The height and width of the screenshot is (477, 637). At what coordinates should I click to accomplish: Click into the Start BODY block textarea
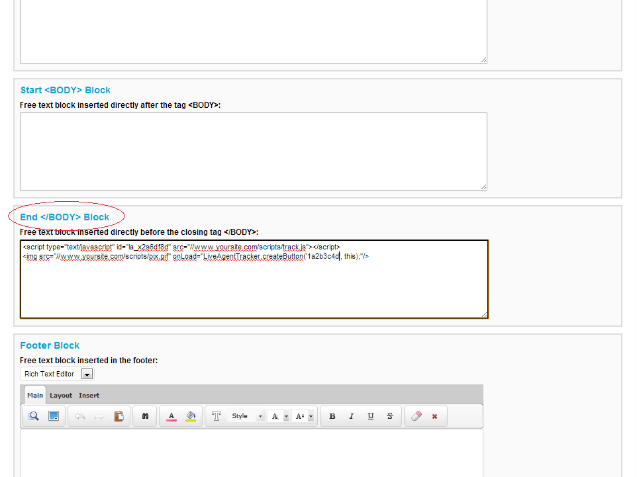(253, 152)
